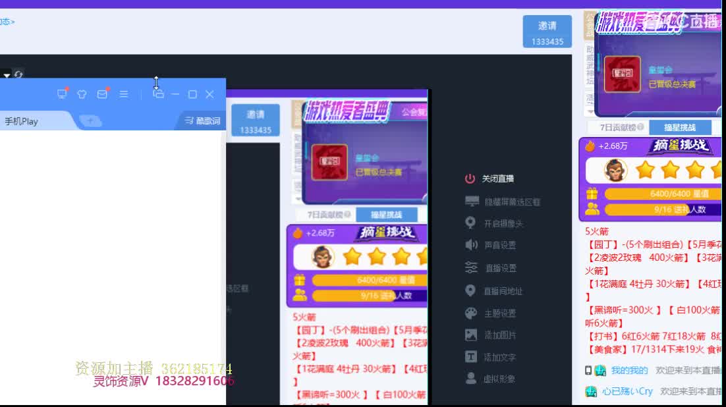Open the hamburger menu in the small window
The image size is (726, 407).
click(x=123, y=94)
